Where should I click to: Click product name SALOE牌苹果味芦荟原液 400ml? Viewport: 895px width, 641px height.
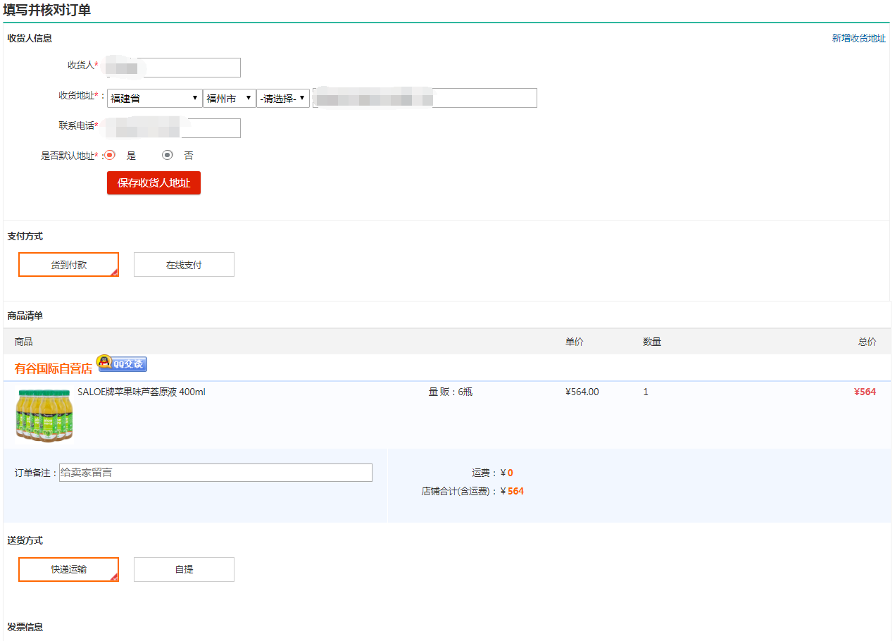[142, 392]
